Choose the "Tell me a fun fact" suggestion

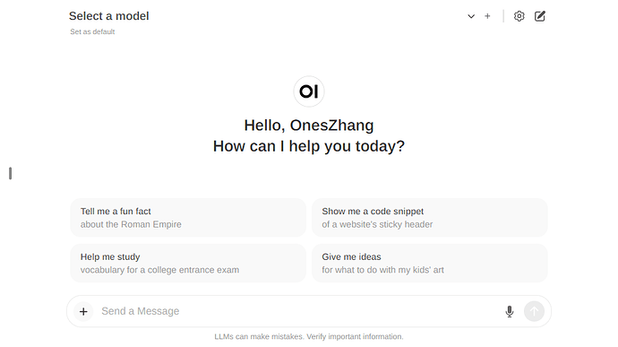(188, 218)
